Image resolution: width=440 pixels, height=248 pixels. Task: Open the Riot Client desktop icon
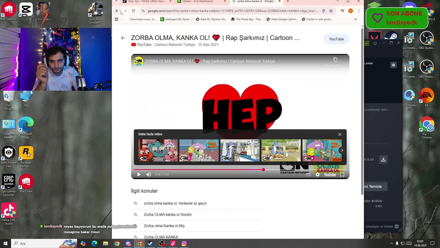point(26,184)
